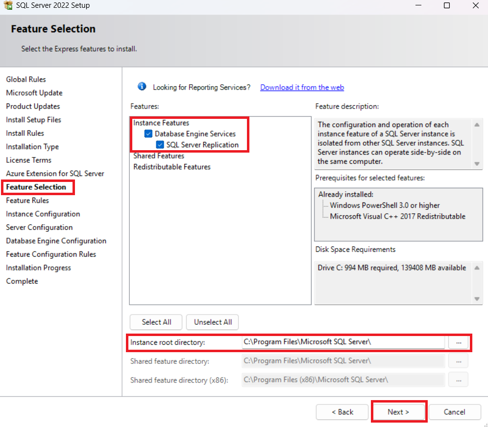
Task: Select the Microsoft Update step
Action: point(34,92)
